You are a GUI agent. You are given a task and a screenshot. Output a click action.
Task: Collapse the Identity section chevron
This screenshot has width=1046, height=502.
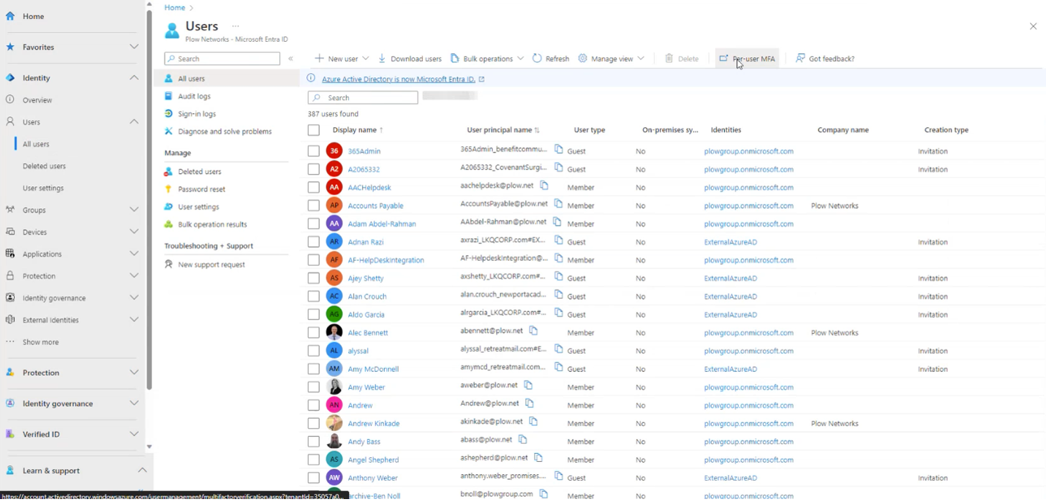point(134,77)
